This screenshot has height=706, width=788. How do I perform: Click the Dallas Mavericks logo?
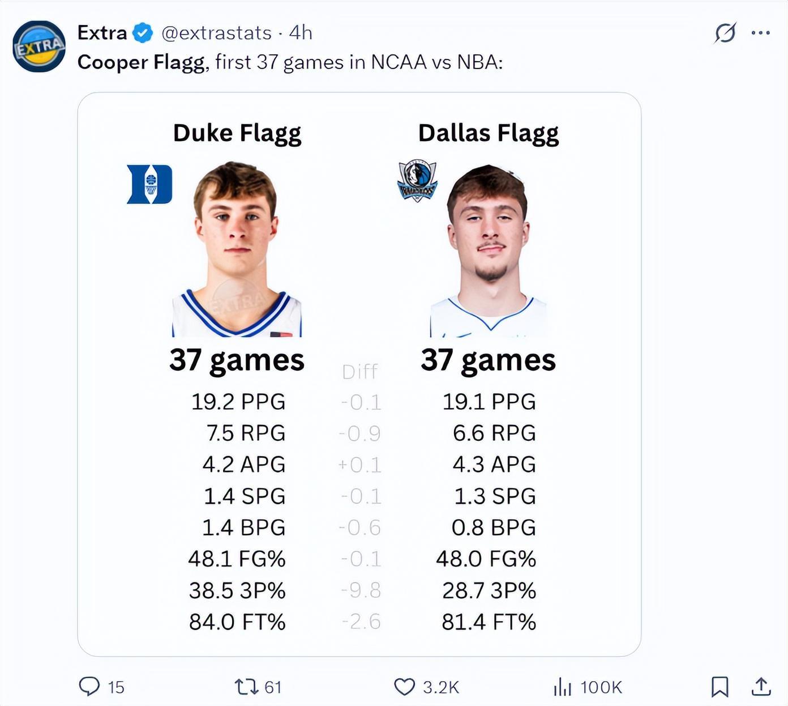coord(417,181)
